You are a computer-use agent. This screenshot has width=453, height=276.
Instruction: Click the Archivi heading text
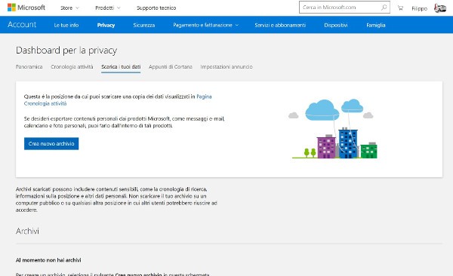tap(27, 231)
